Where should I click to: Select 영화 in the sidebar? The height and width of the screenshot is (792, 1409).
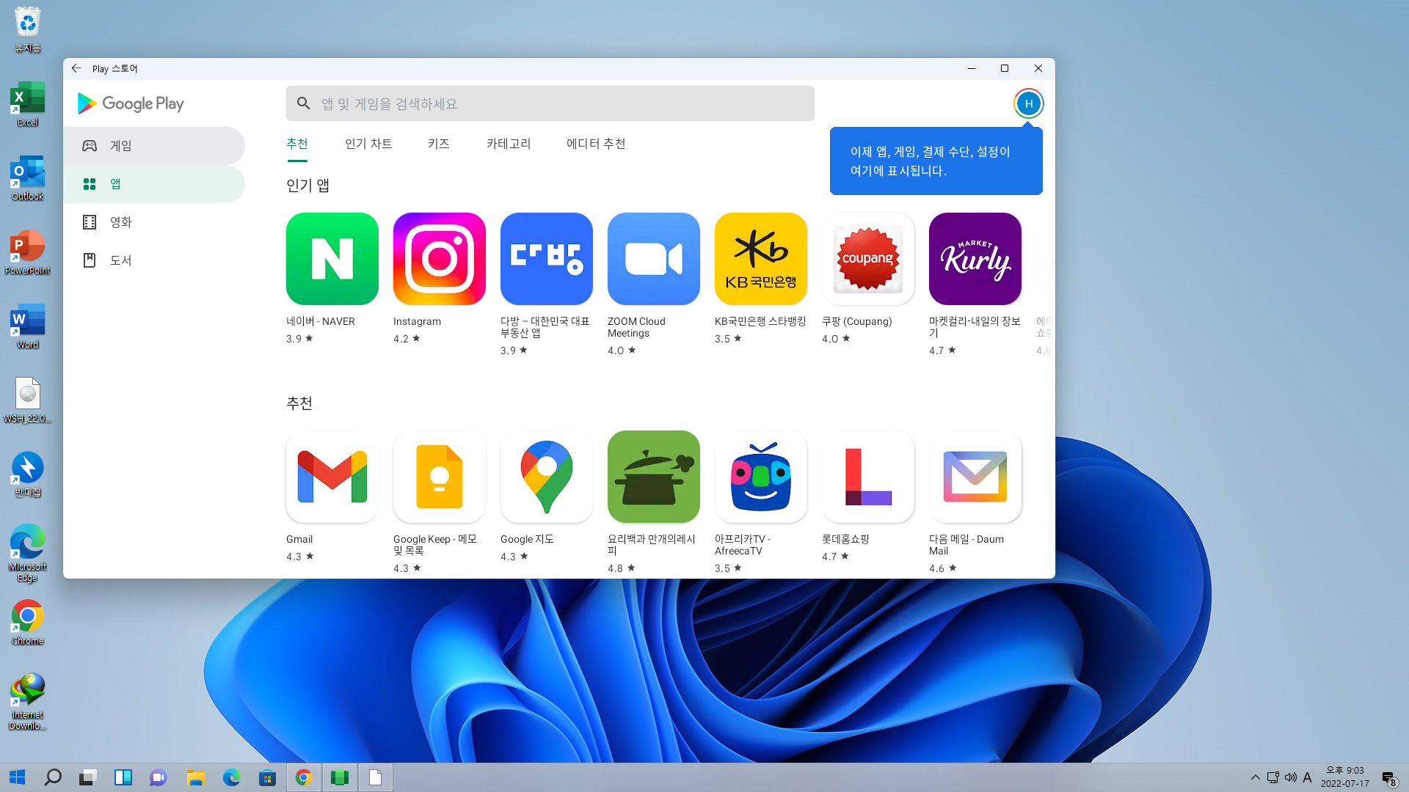154,222
